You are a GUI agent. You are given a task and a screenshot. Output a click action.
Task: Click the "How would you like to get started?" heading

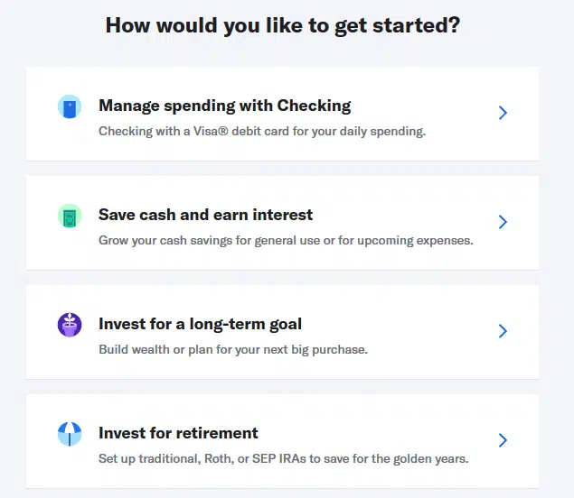point(282,25)
